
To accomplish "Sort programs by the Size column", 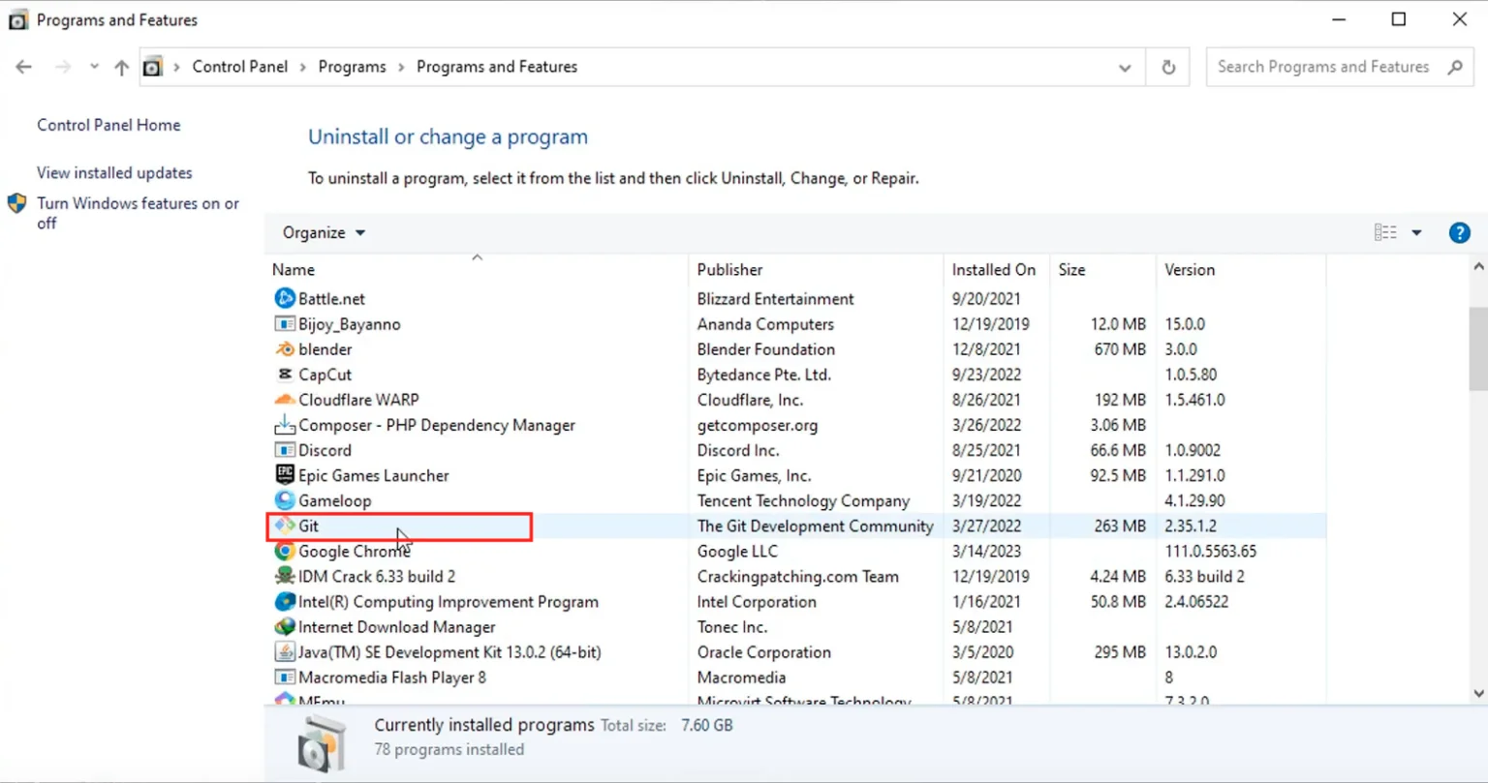I will (x=1071, y=269).
